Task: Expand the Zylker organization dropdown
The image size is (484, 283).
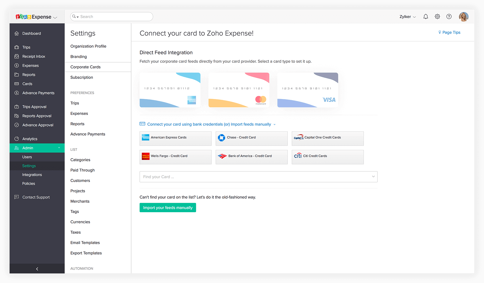Action: (x=407, y=17)
